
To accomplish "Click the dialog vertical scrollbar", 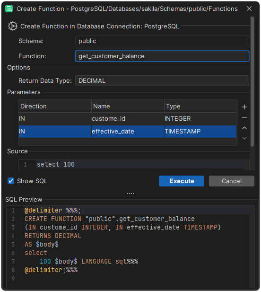I will (252, 81).
